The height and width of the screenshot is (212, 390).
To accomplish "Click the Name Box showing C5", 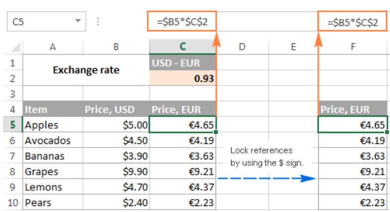I will 40,22.
